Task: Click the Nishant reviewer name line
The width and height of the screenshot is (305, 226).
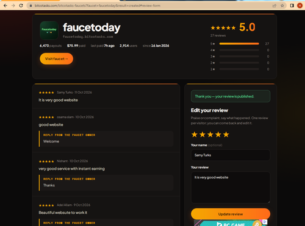Action: tap(73, 161)
